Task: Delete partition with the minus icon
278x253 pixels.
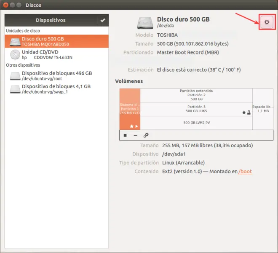Action: click(136, 135)
